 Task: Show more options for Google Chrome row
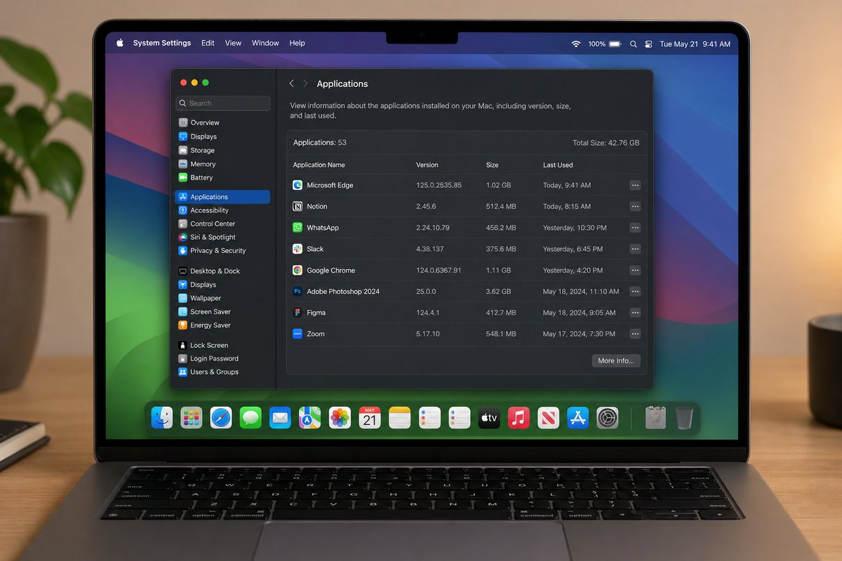coord(635,270)
